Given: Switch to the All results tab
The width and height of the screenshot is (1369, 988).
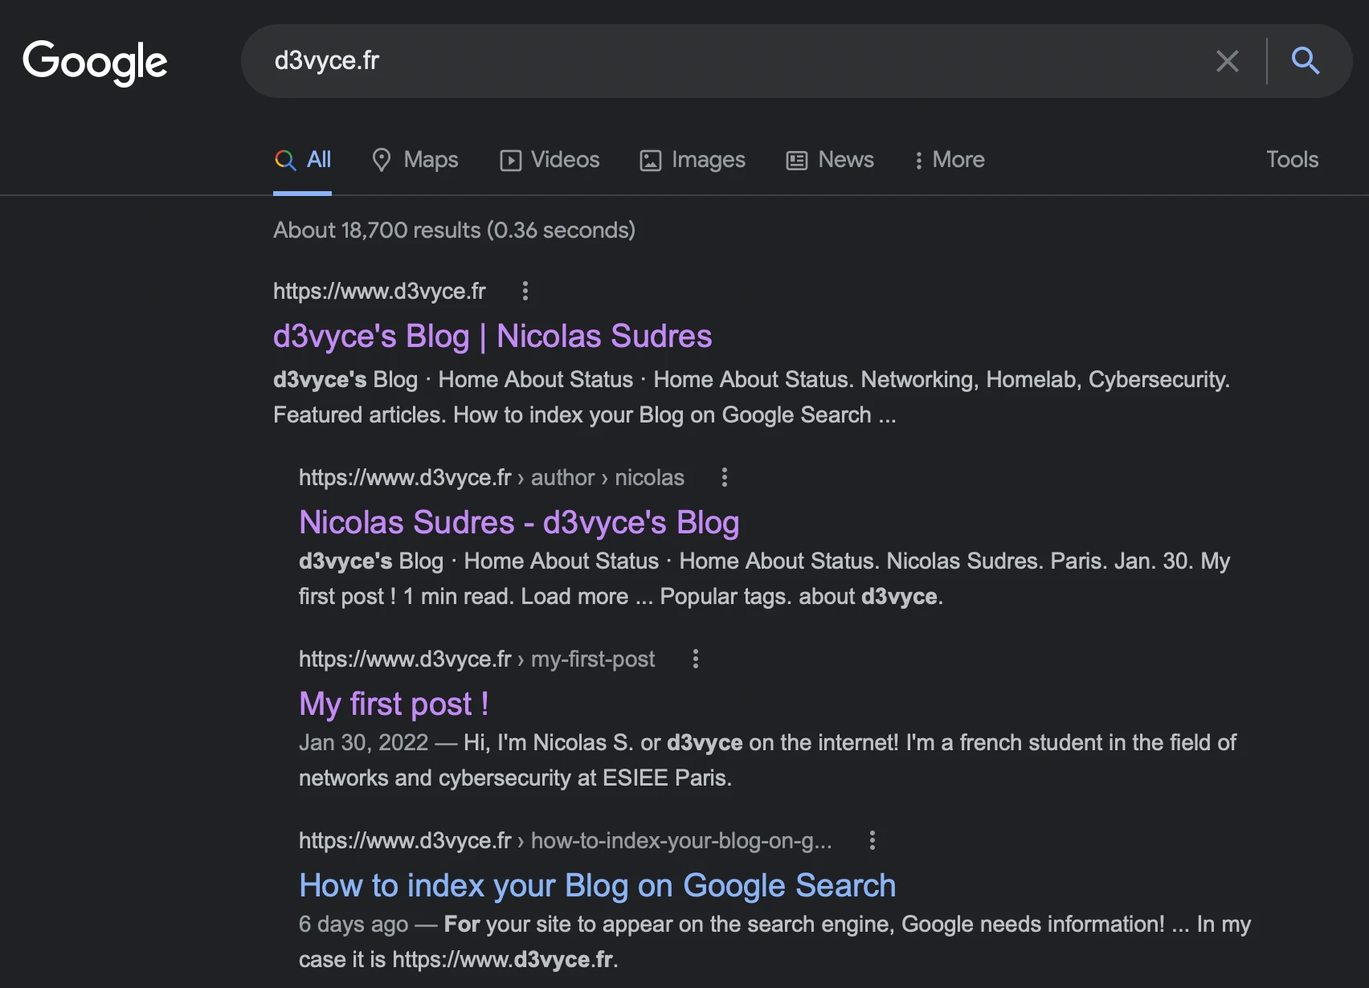Looking at the screenshot, I should point(303,160).
